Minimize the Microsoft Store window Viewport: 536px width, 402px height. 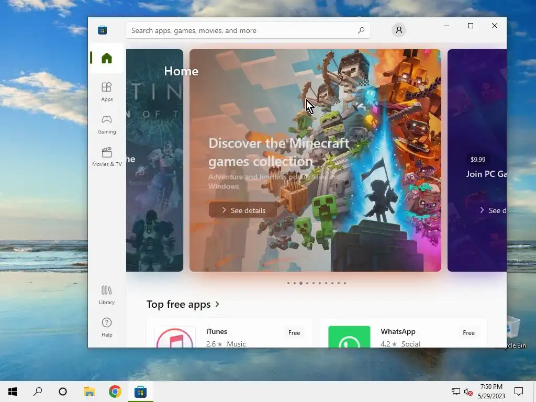point(446,26)
